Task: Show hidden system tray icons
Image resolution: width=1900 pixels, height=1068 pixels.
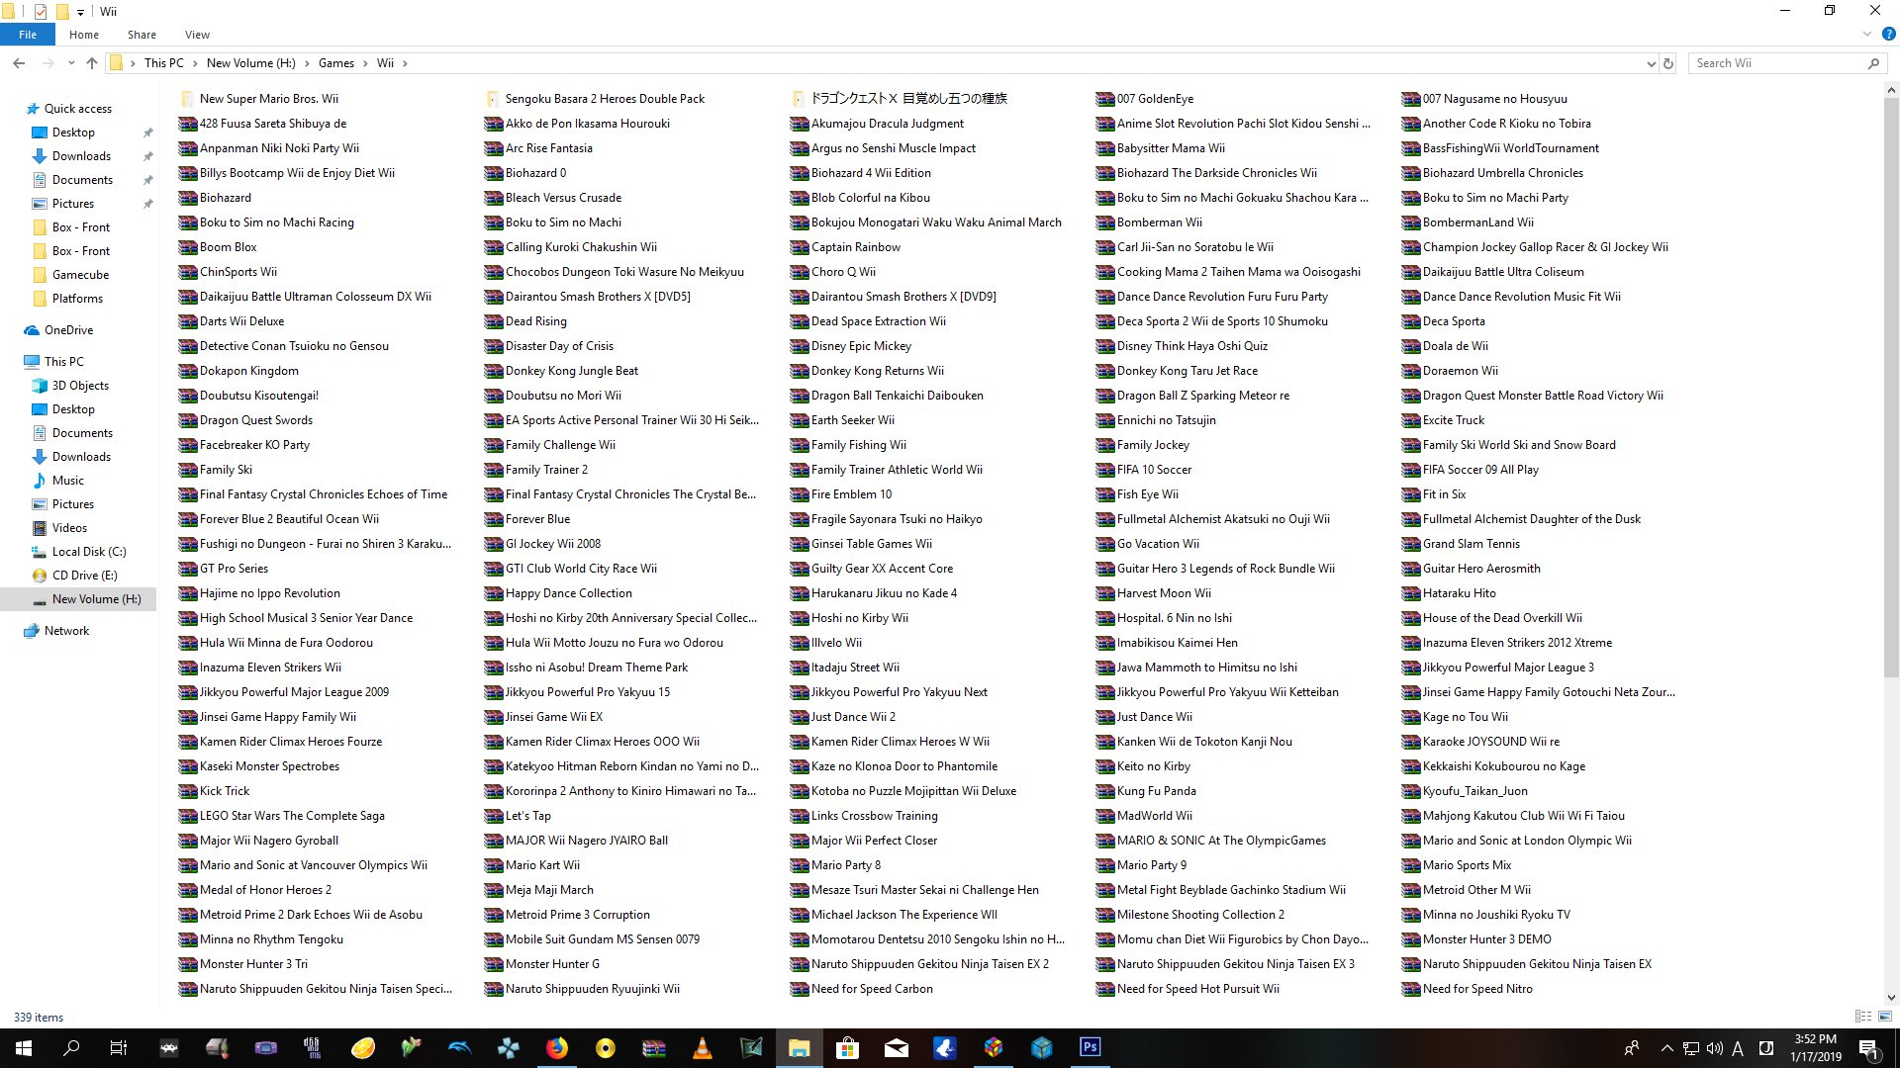Action: 1666,1048
